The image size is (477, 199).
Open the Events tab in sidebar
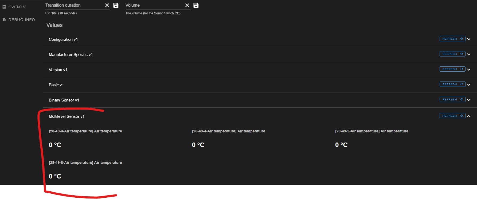tap(14, 7)
